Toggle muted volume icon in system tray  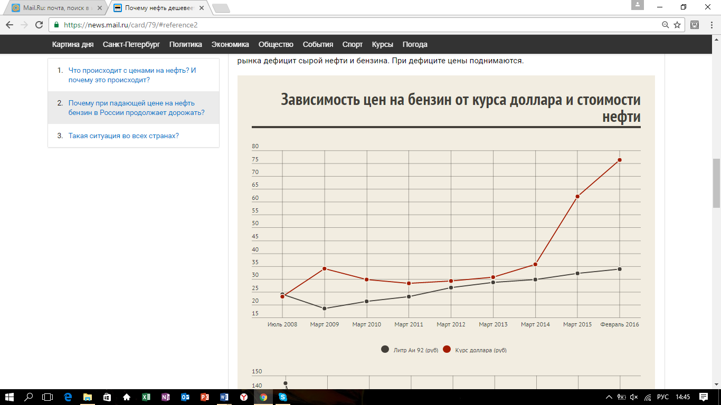click(634, 397)
